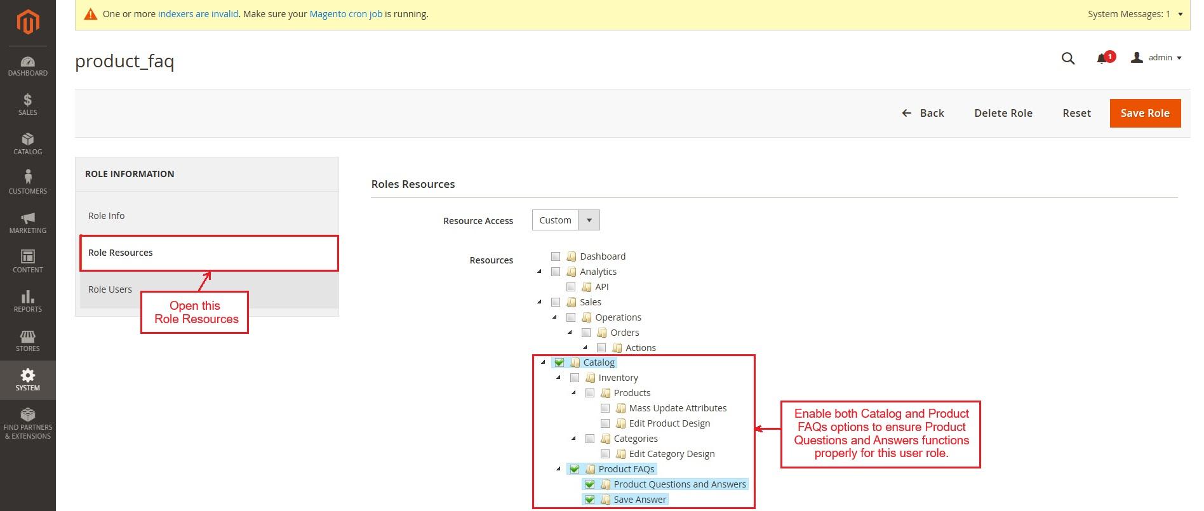This screenshot has height=511, width=1204.
Task: Collapse the Catalog tree node arrow
Action: 543,362
